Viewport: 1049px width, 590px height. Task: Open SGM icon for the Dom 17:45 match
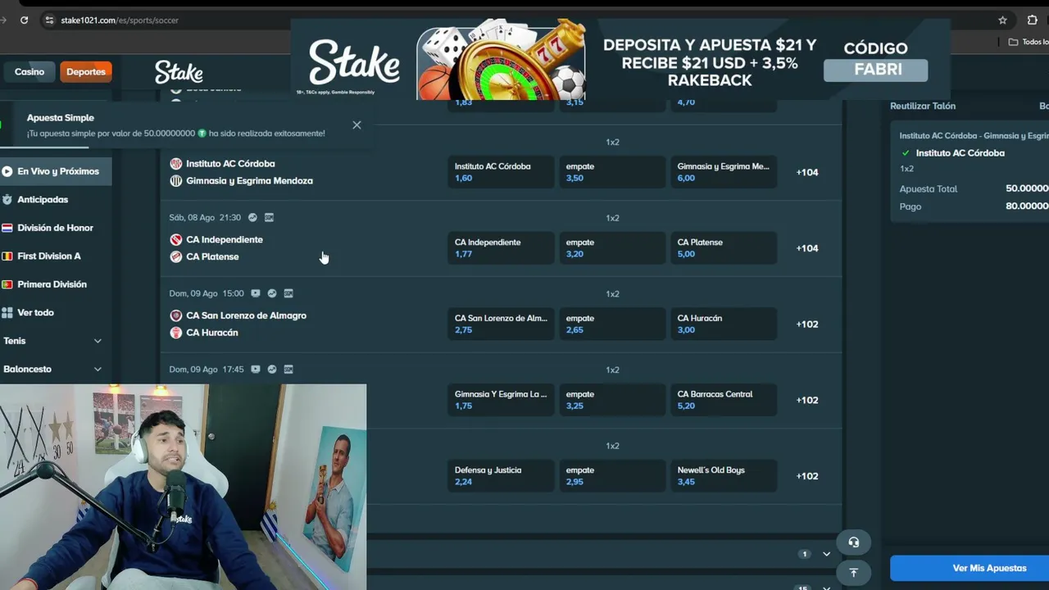click(x=288, y=370)
